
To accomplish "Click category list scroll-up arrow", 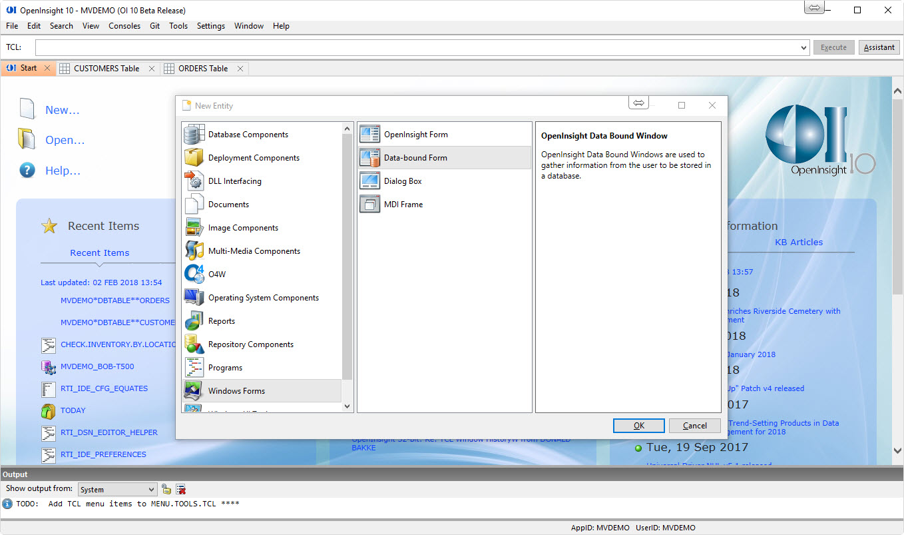I will click(347, 128).
